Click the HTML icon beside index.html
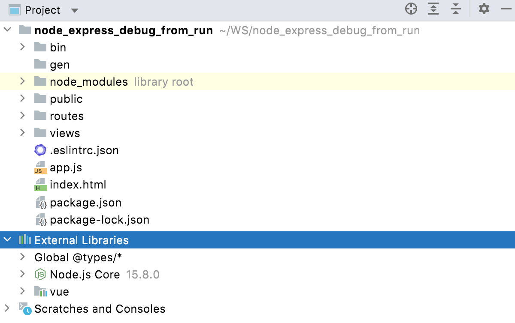This screenshot has width=515, height=323. tap(40, 185)
